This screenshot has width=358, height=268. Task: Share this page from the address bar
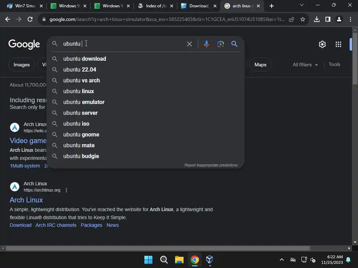292,20
